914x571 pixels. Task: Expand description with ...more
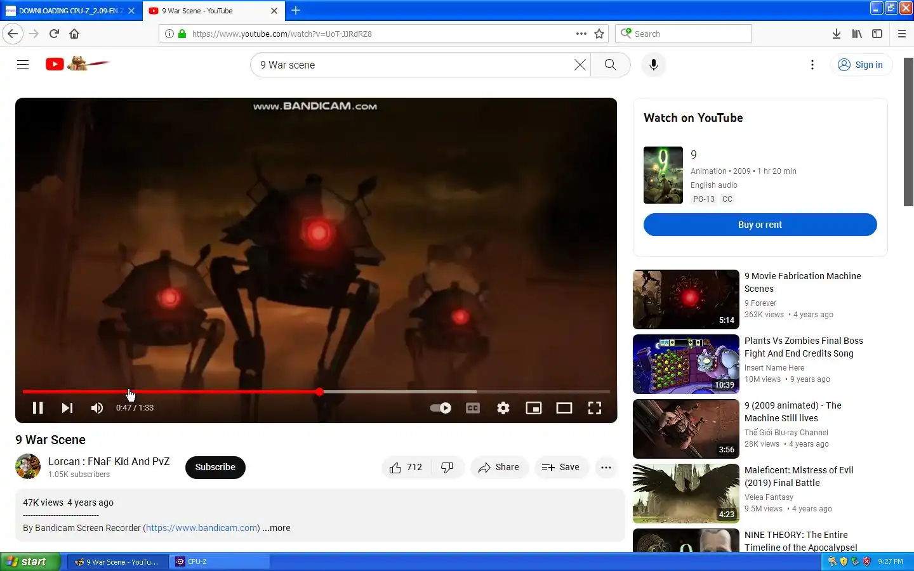coord(276,528)
